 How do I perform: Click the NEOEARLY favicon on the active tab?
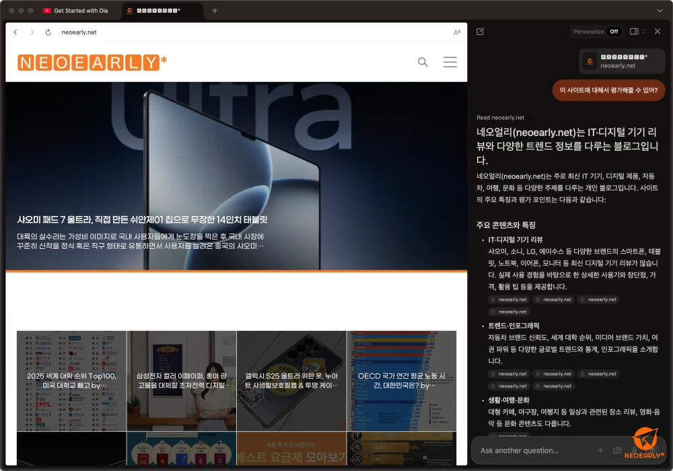(130, 11)
